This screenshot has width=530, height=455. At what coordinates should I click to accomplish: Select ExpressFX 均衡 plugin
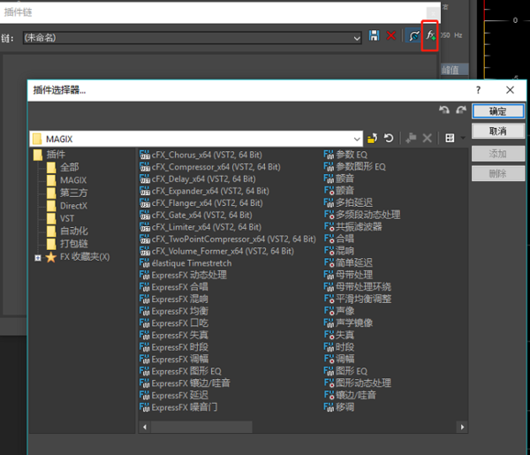pos(174,311)
